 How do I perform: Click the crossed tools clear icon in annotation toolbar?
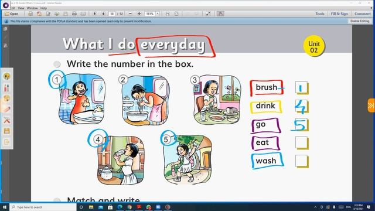(x=6, y=120)
